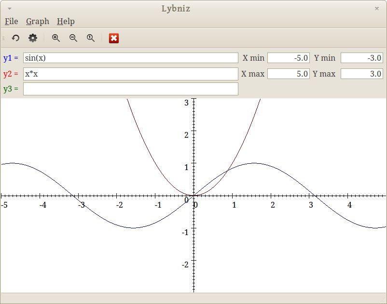Open the Graph menu

38,21
